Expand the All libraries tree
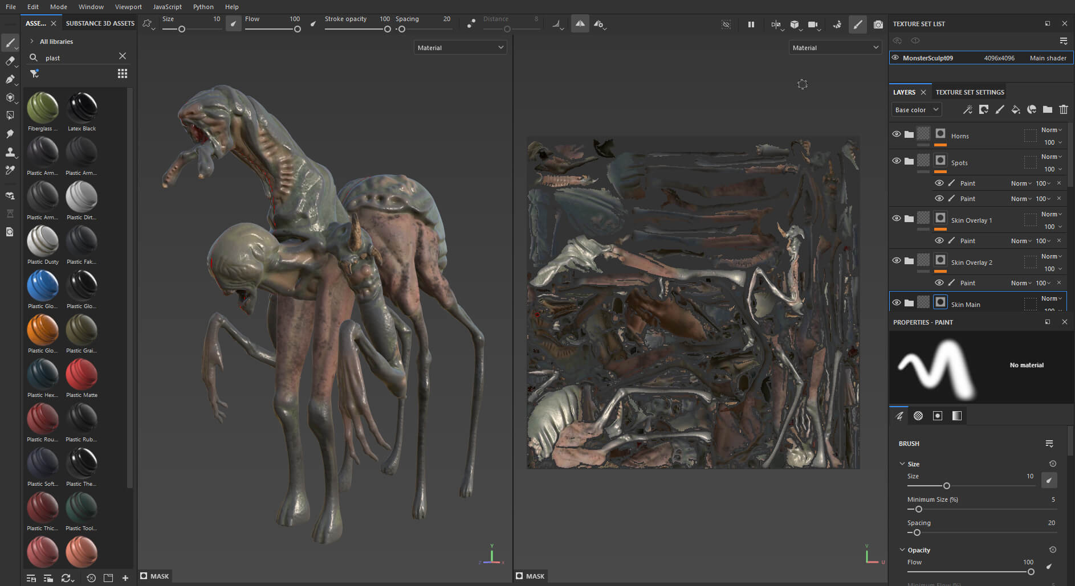The image size is (1075, 586). pos(32,42)
